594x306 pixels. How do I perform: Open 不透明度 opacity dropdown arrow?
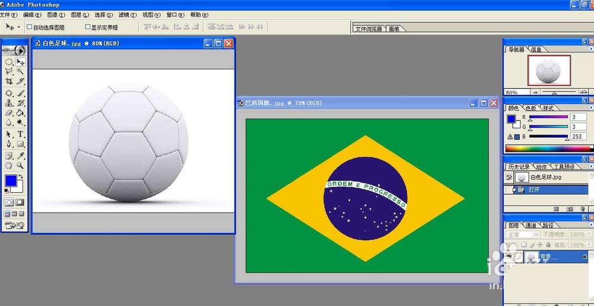[x=589, y=234]
